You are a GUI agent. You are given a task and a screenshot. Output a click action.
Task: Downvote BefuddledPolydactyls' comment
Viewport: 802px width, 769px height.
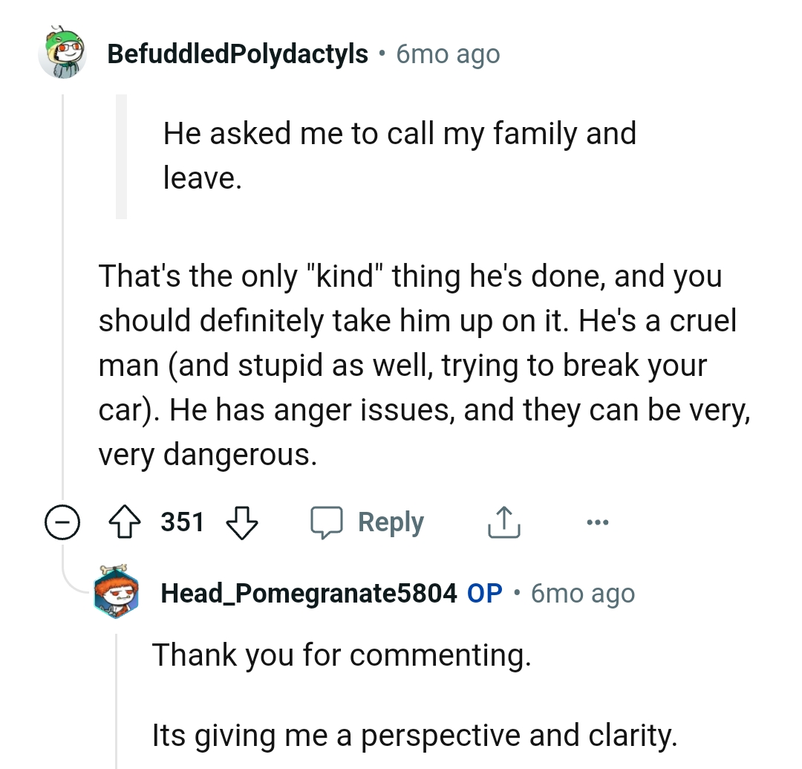[x=241, y=522]
